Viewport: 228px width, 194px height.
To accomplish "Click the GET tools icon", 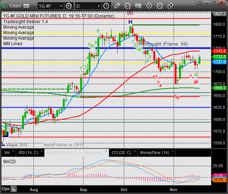I will (138, 6).
